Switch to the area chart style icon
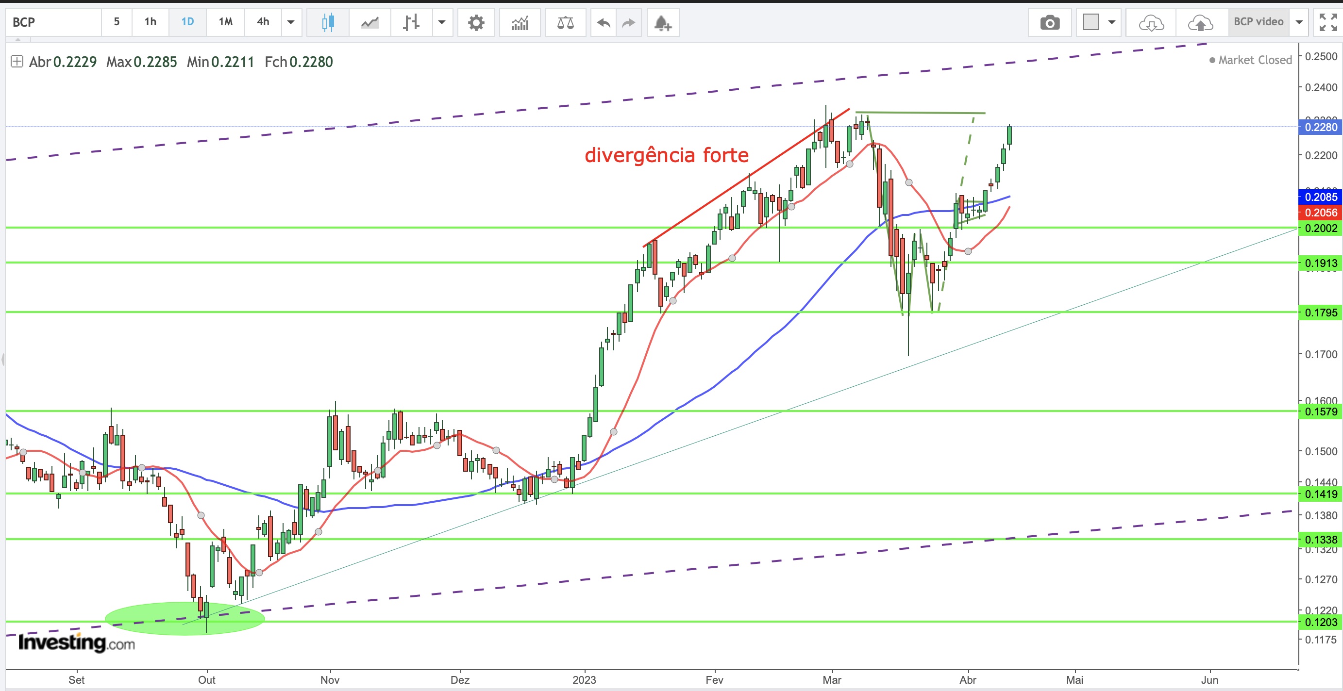Image resolution: width=1343 pixels, height=691 pixels. pos(369,22)
